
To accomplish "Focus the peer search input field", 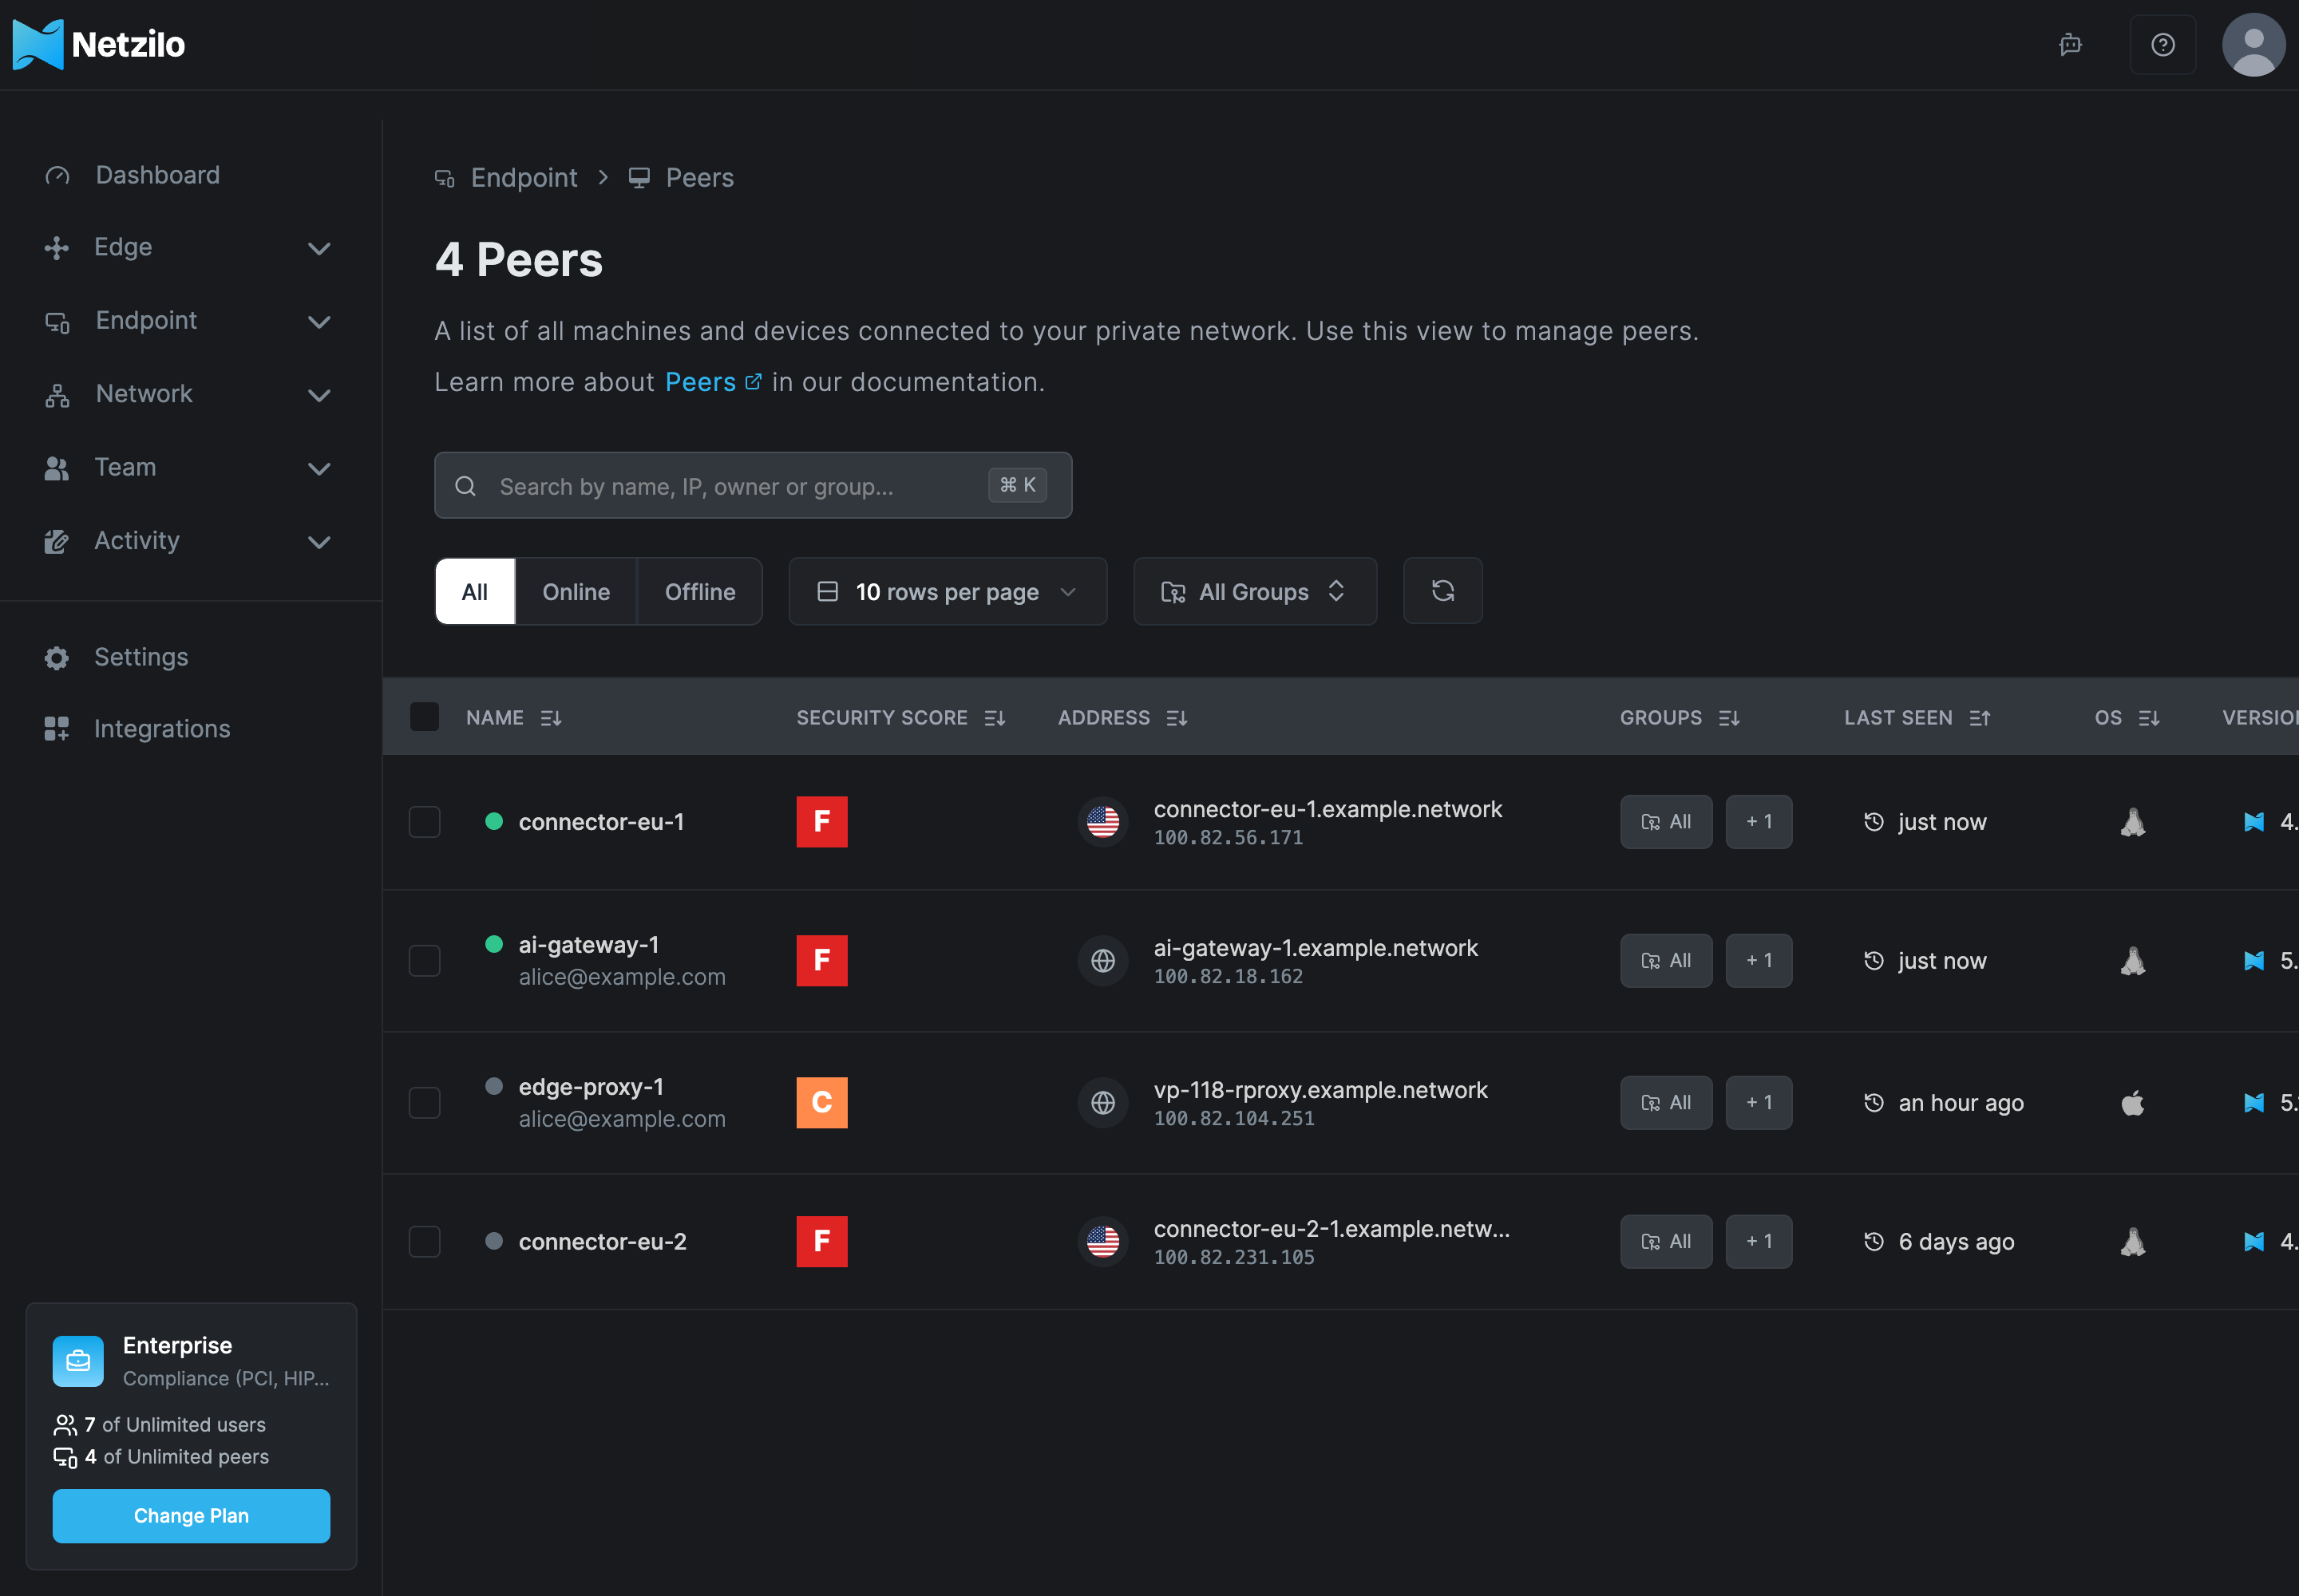I will click(752, 485).
